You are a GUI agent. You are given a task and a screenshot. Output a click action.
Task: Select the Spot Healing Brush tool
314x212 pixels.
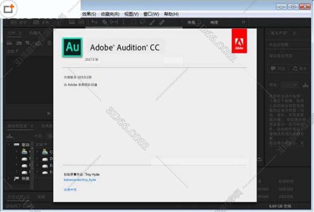(x=162, y=22)
